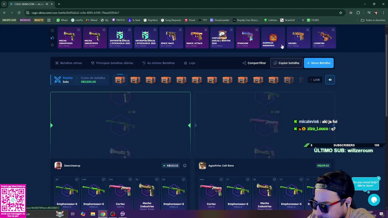Open Agostinho Call Rara avatar
The height and width of the screenshot is (218, 388).
[202, 166]
